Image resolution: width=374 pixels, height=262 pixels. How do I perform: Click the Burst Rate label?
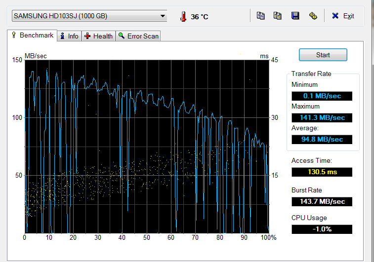306,190
